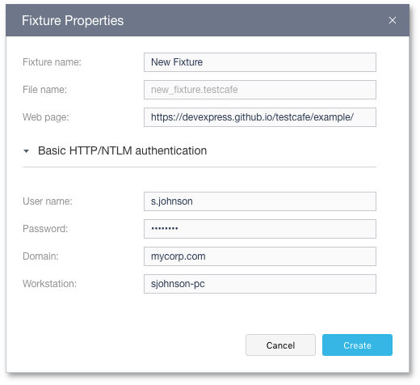Click the "File name:" label

tap(44, 90)
